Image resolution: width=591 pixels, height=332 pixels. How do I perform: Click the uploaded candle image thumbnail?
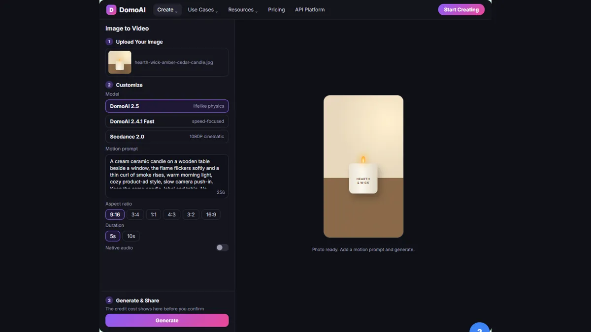click(120, 62)
